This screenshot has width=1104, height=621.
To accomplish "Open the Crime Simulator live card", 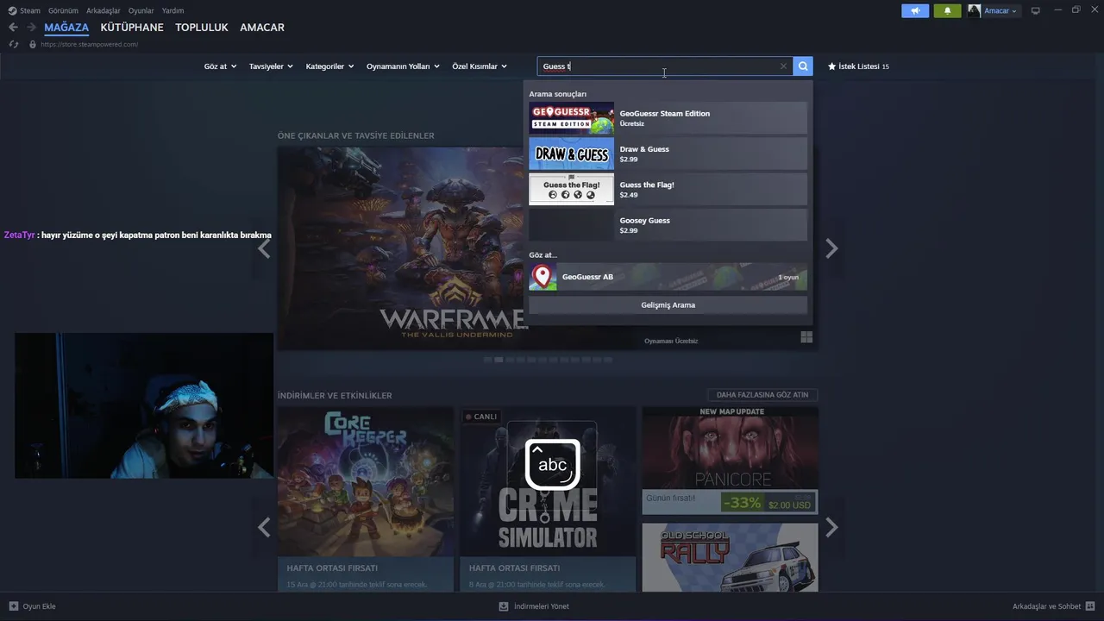I will (x=548, y=499).
